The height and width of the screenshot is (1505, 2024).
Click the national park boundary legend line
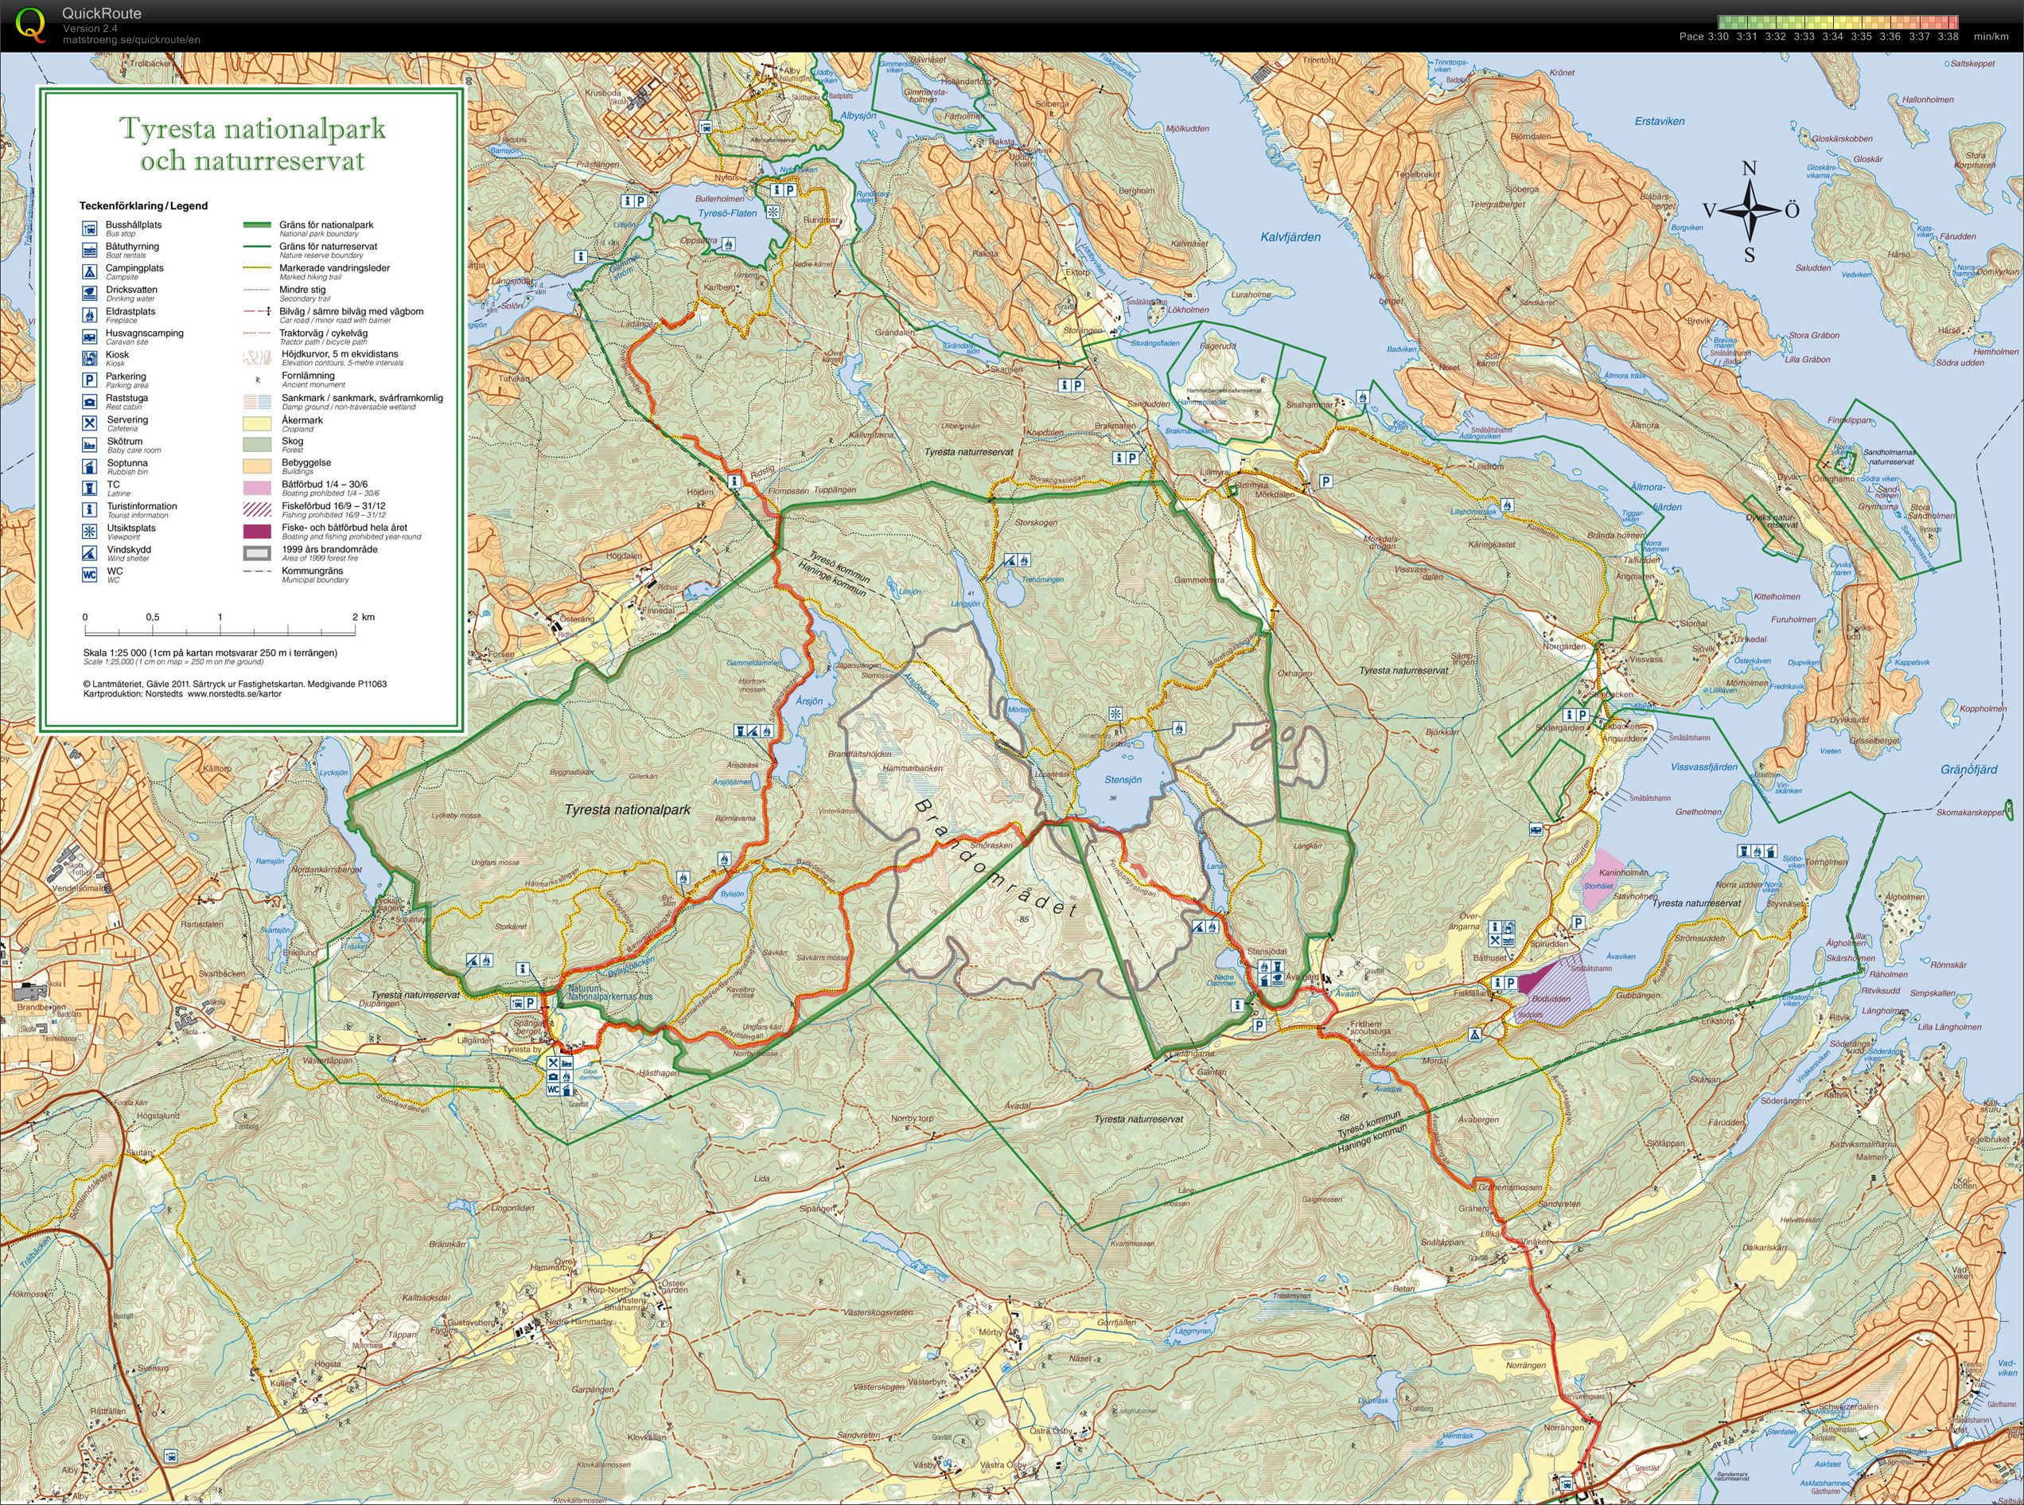(x=258, y=225)
